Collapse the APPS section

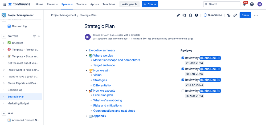coord(4,113)
